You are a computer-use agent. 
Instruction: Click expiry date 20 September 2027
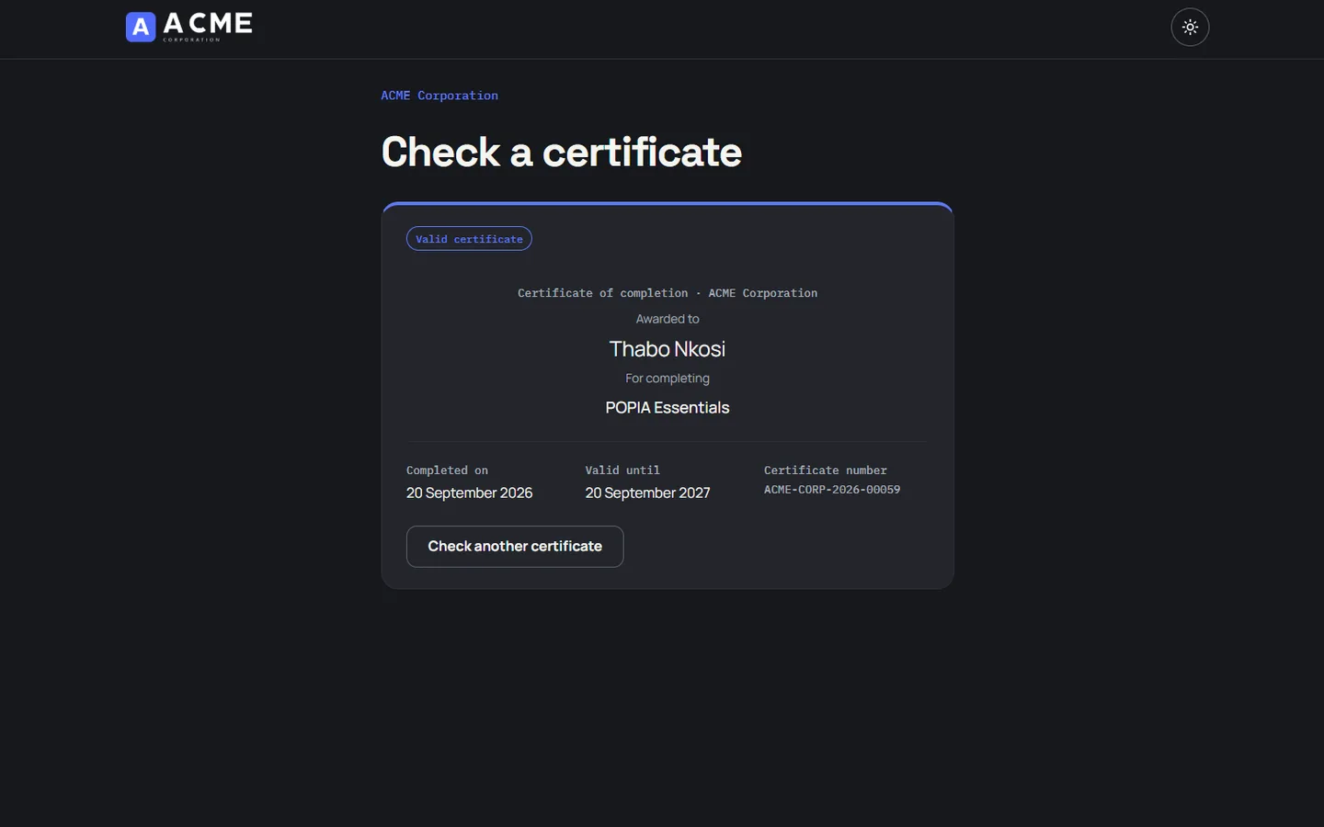click(648, 493)
